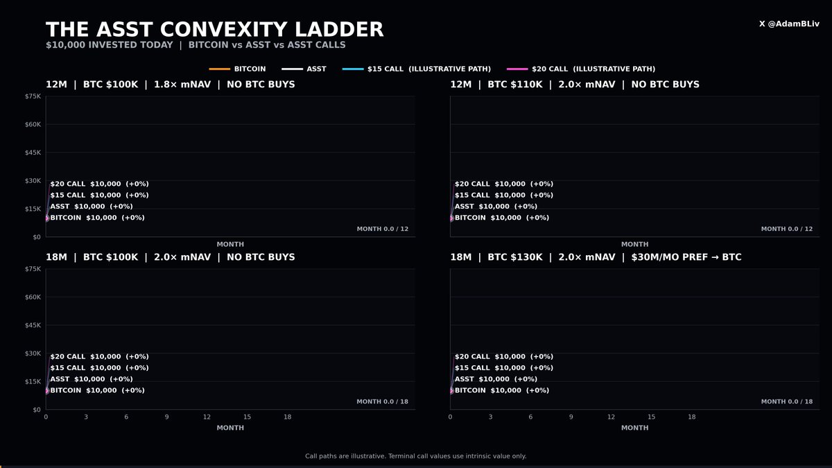This screenshot has height=468, width=832.
Task: Click legend text "$15 CALL (ILLUSTRATIVE PATH)"
Action: click(429, 69)
